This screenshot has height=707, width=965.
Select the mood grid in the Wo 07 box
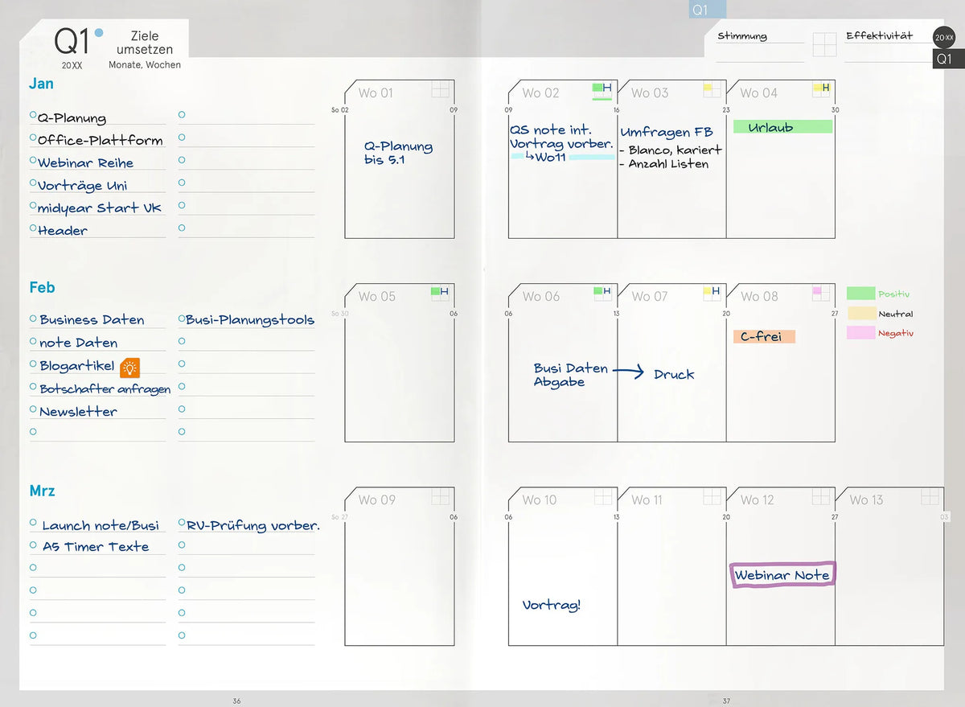[x=712, y=293]
